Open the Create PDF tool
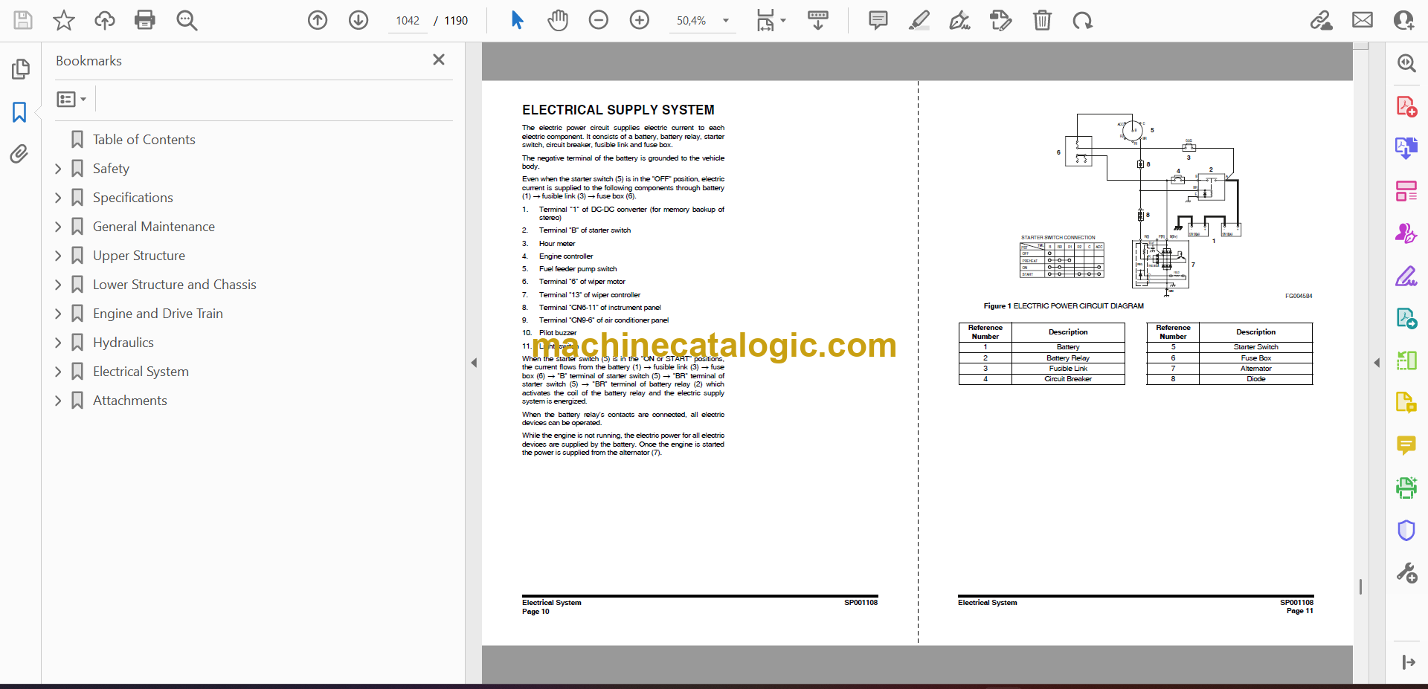Screen dimensions: 1428x689 pyautogui.click(x=1406, y=106)
